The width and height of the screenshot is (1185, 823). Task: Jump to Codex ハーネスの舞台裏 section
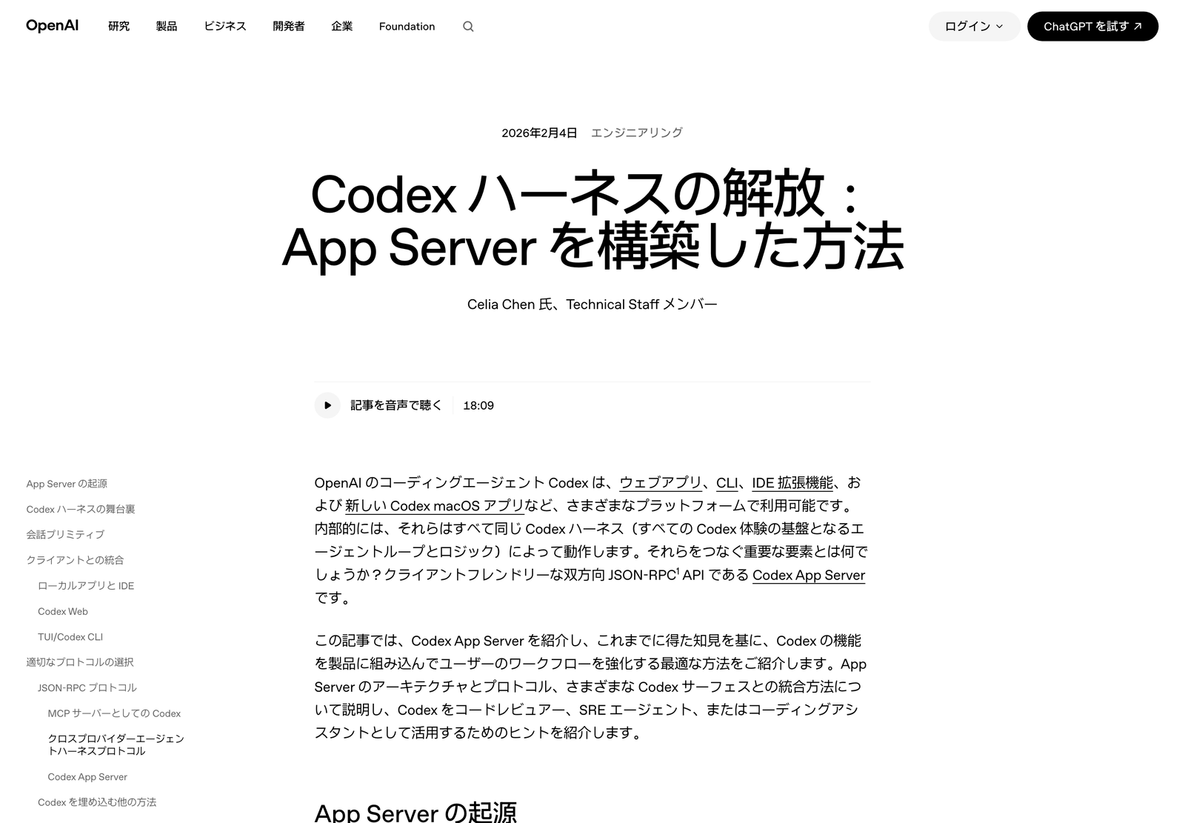(81, 509)
